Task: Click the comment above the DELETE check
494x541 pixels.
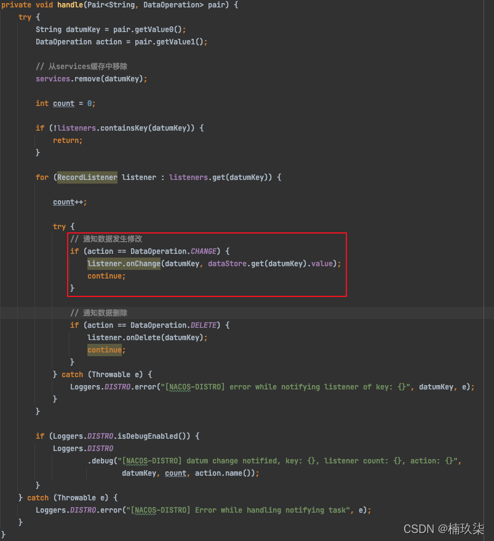Action: click(x=99, y=313)
